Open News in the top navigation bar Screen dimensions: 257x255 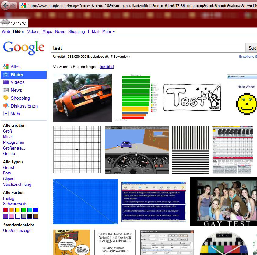60,31
